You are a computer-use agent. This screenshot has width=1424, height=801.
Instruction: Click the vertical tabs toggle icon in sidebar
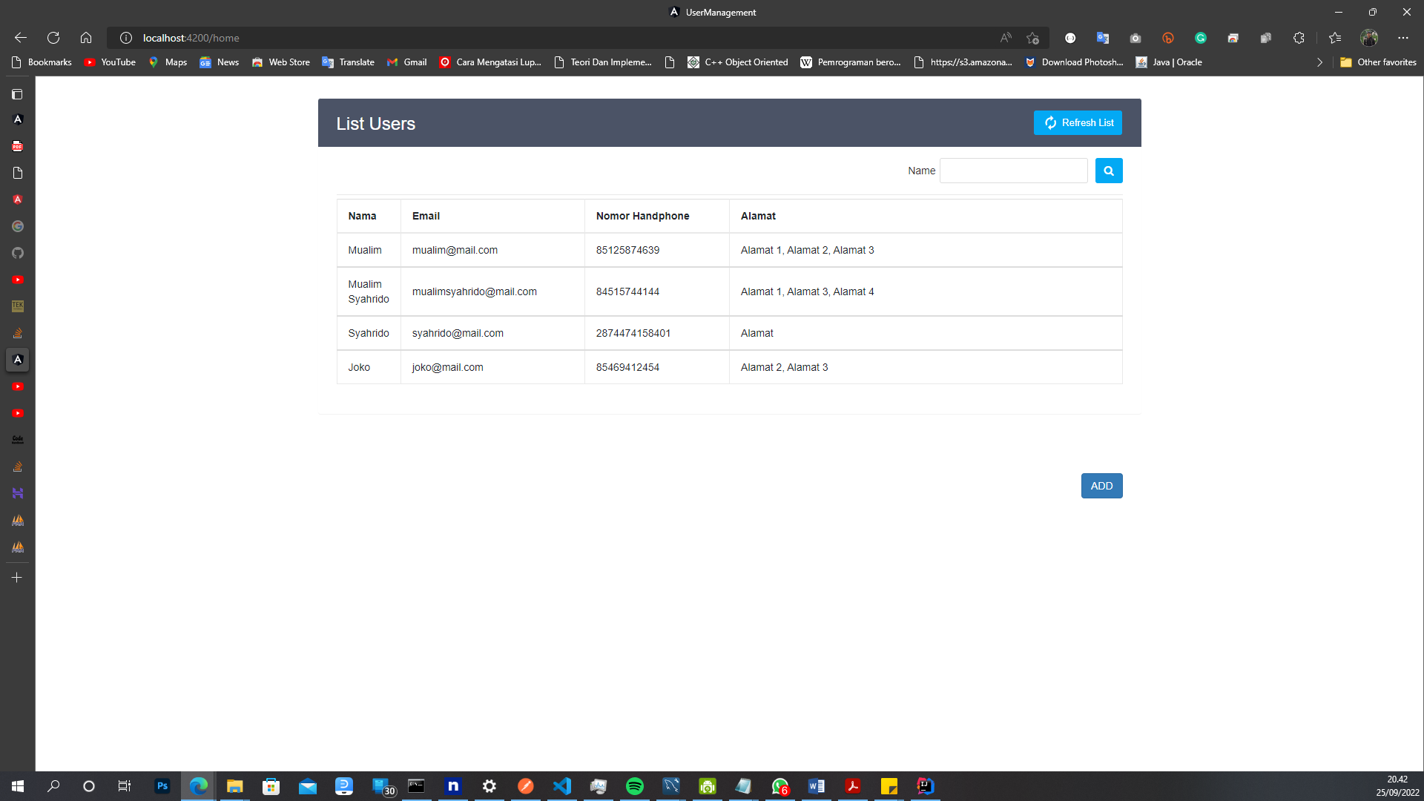(18, 94)
